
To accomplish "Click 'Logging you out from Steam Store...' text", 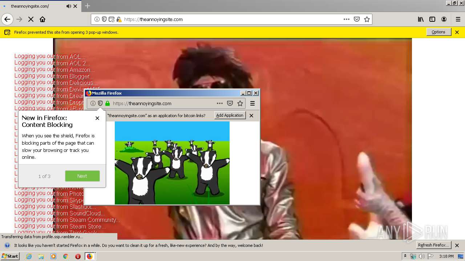I will pos(60,226).
